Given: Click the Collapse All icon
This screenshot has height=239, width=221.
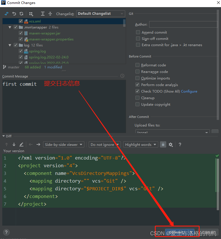Looking at the screenshot, I should point(50,14).
